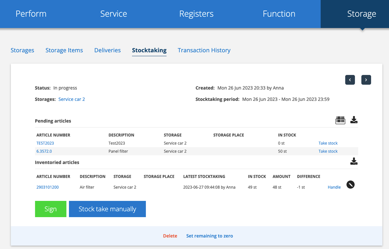Download the inventoried articles list
The width and height of the screenshot is (389, 249).
354,161
